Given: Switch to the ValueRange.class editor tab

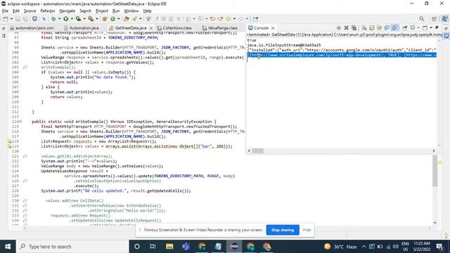Looking at the screenshot, I should 220,28.
